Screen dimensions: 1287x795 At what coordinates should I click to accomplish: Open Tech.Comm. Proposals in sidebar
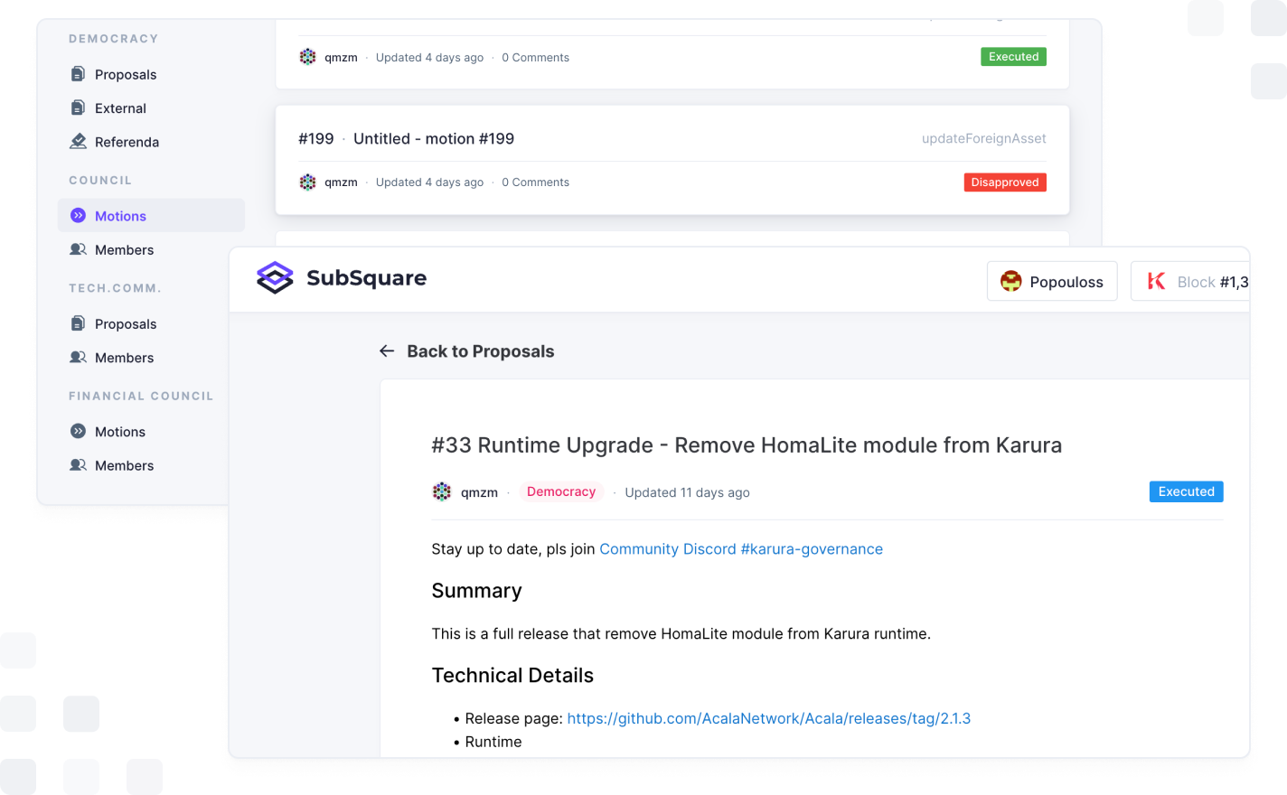coord(126,324)
